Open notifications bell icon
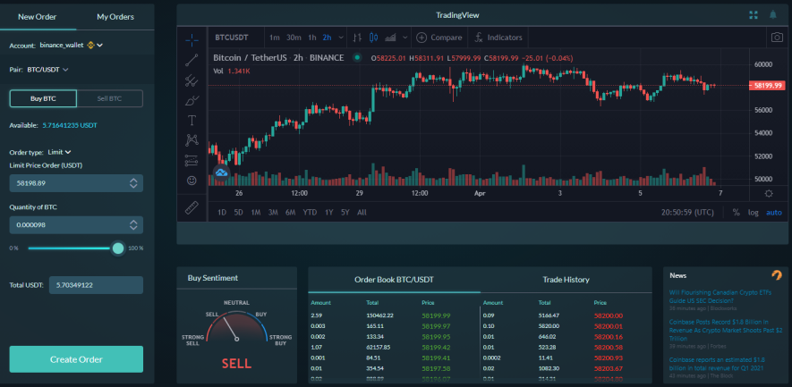 (773, 14)
